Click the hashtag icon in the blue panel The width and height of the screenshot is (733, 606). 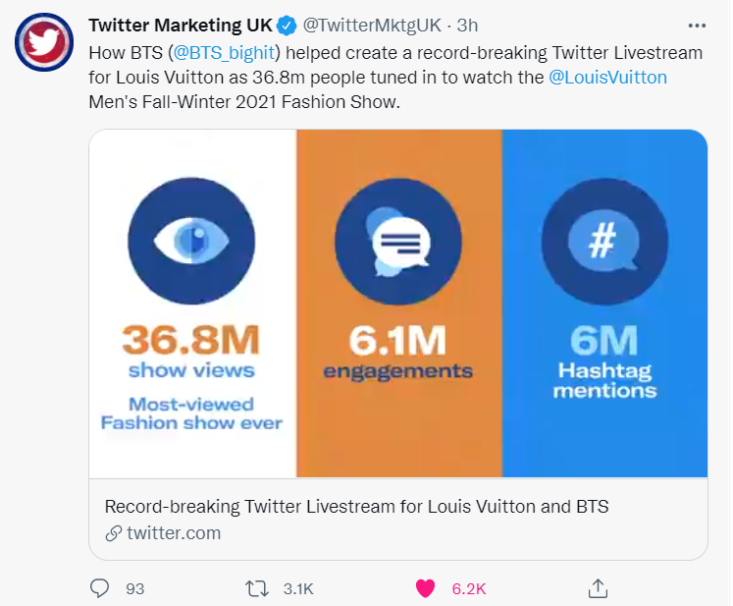(604, 241)
